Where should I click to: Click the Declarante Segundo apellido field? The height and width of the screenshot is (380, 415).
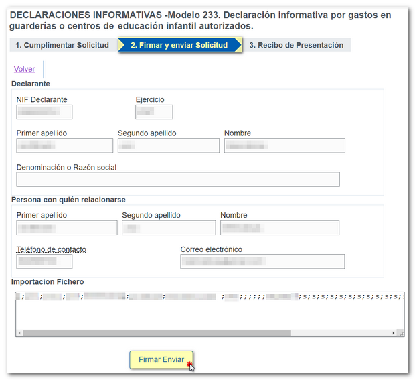(168, 145)
